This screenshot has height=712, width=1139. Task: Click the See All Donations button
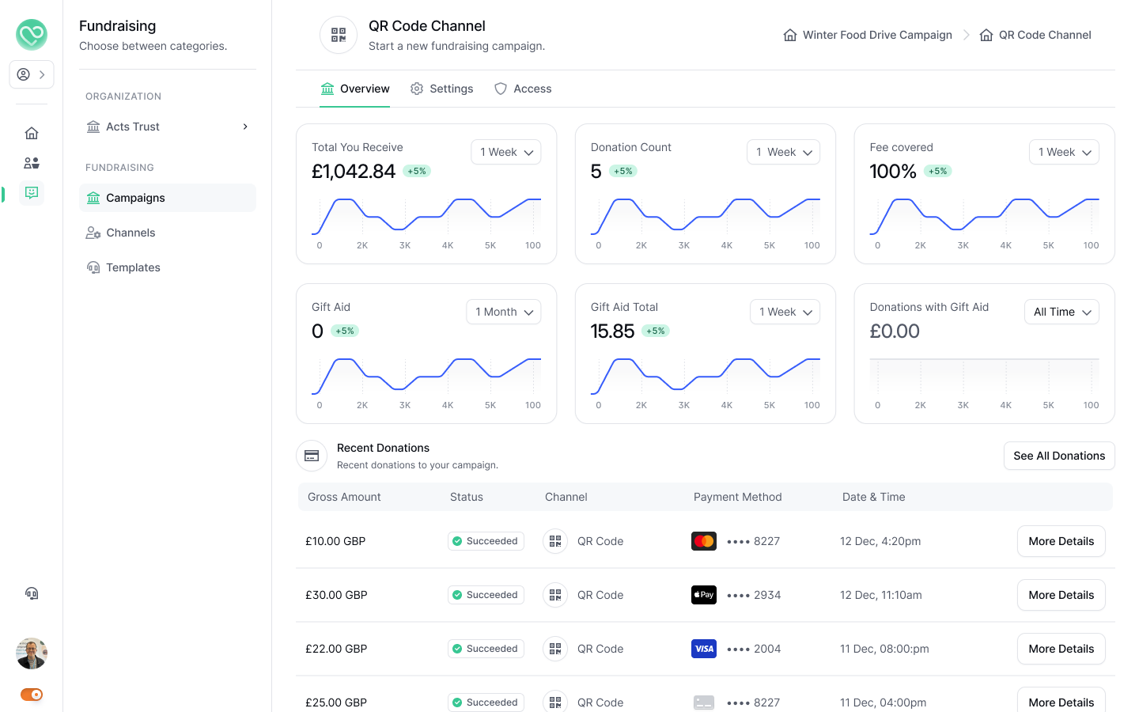(x=1059, y=456)
